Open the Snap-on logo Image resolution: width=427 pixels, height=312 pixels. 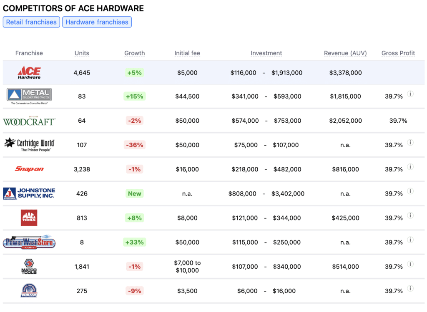tap(29, 169)
